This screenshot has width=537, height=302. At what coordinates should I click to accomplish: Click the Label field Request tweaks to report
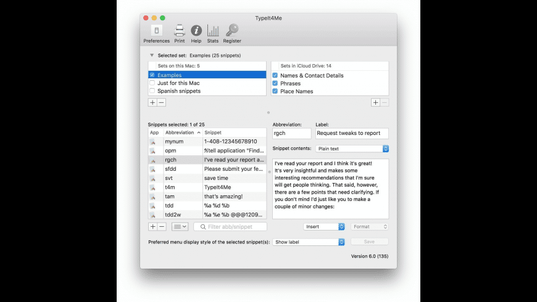[x=352, y=133]
